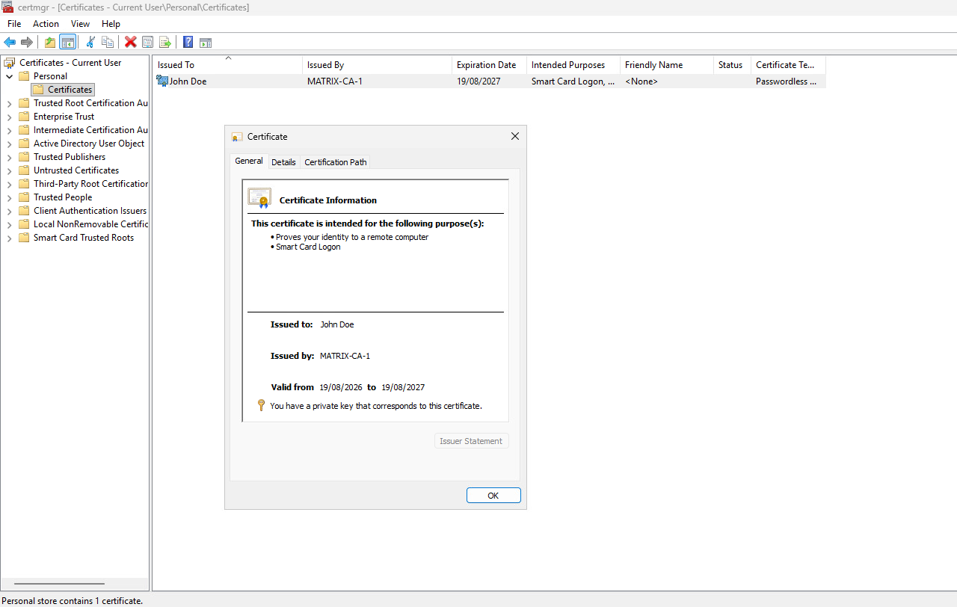Switch to the Details tab

[x=283, y=162]
